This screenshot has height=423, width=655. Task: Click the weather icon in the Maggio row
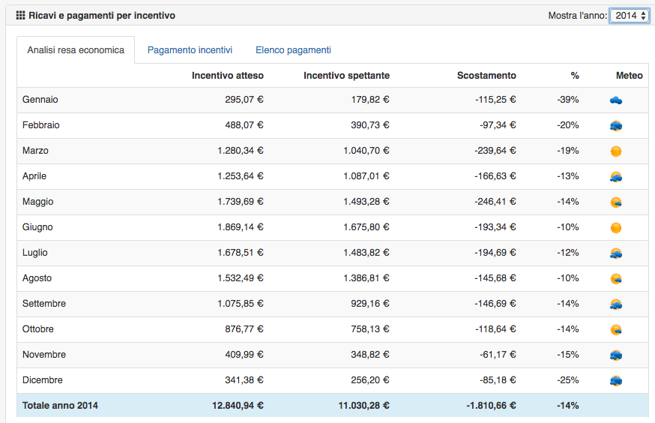click(616, 202)
